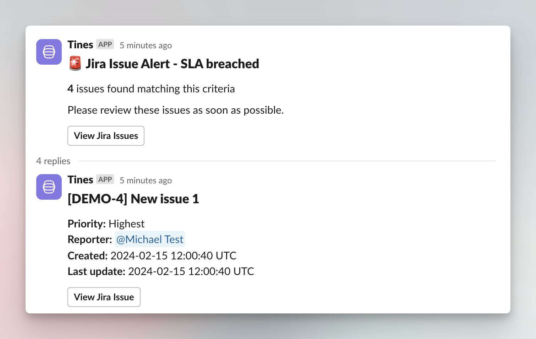Click the red siren emoji in the alert title

coord(75,64)
